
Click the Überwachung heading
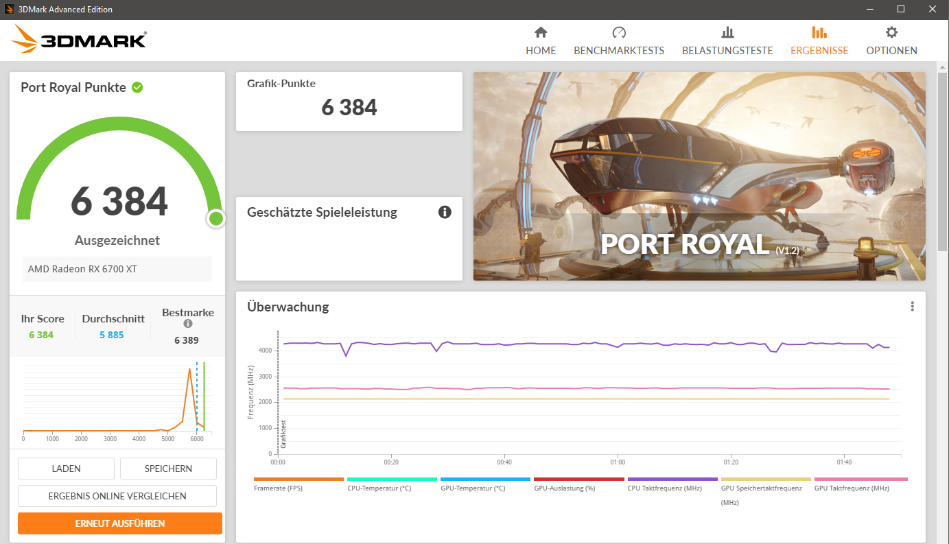(x=288, y=307)
